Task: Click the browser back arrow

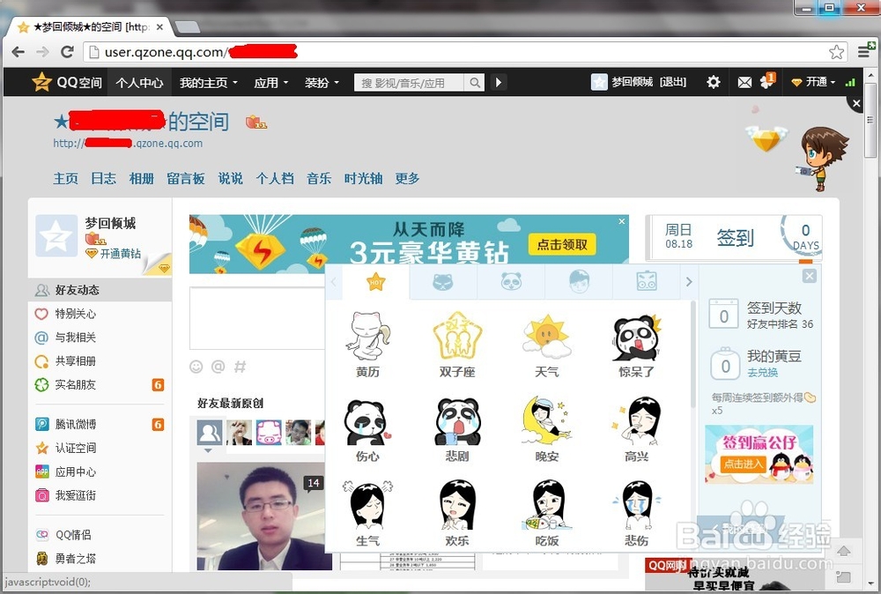Action: pos(18,52)
